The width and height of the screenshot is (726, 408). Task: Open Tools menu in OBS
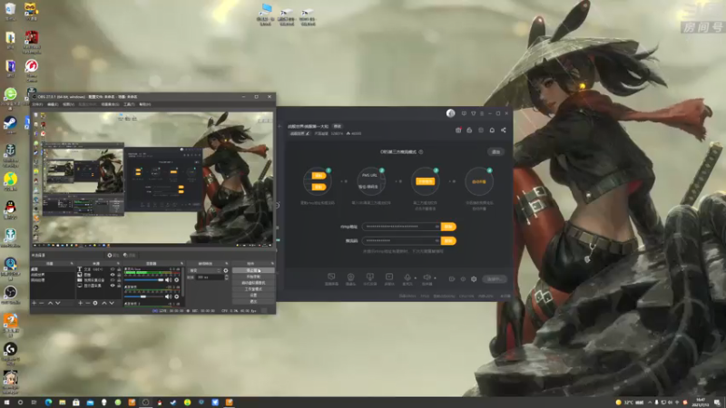tap(129, 104)
